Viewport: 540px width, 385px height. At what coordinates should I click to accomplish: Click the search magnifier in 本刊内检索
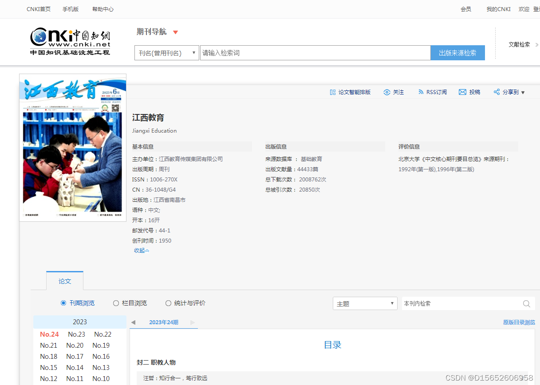(x=526, y=304)
